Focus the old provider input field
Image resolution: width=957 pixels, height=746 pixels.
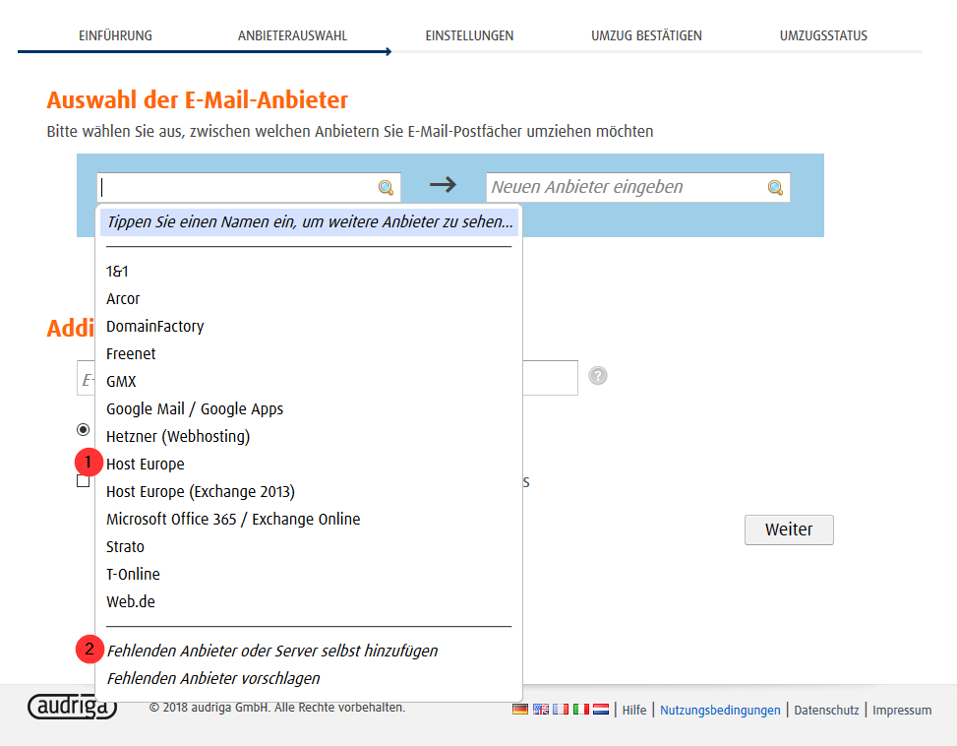coord(249,187)
